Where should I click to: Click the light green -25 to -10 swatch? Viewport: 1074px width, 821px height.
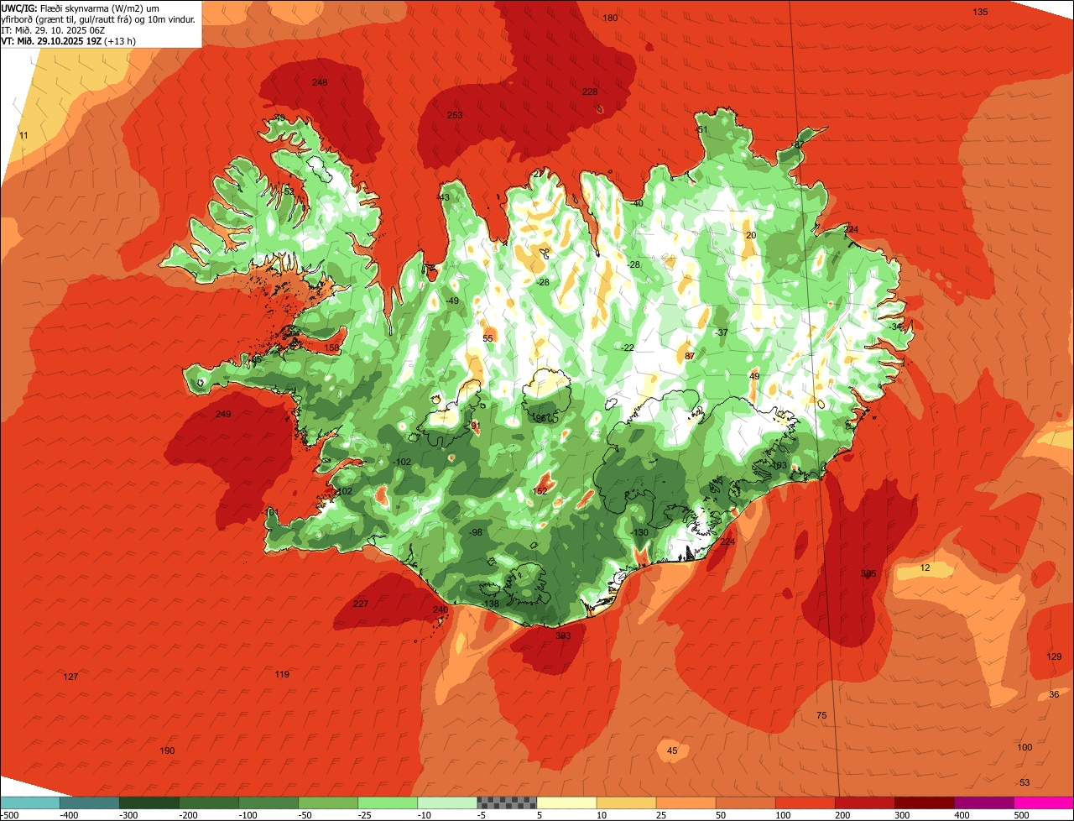[388, 803]
